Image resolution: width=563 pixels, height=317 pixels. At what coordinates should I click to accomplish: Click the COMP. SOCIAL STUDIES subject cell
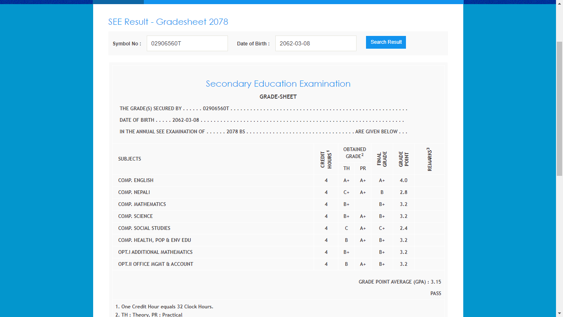pyautogui.click(x=144, y=228)
